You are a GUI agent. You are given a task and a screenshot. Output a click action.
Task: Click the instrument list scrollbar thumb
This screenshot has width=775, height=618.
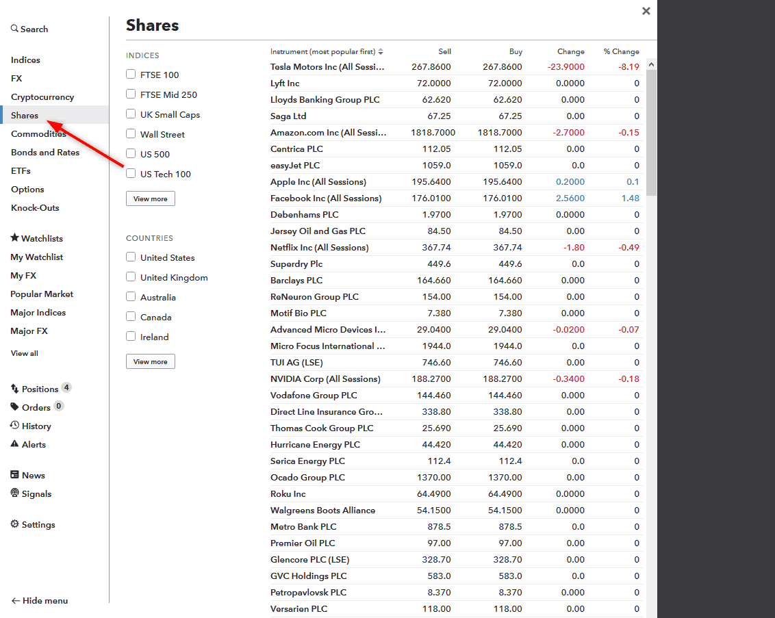(x=651, y=130)
